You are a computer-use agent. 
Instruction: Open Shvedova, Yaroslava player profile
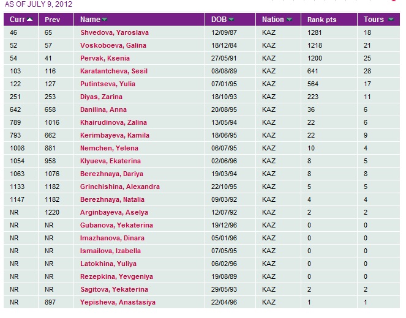coord(115,32)
